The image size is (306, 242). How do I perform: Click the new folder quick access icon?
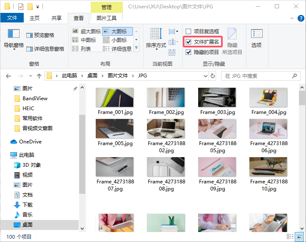click(30, 7)
